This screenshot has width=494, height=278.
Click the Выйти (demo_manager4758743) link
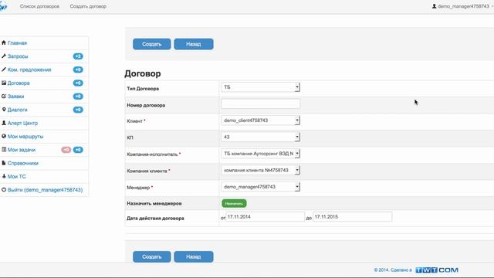[x=45, y=190]
